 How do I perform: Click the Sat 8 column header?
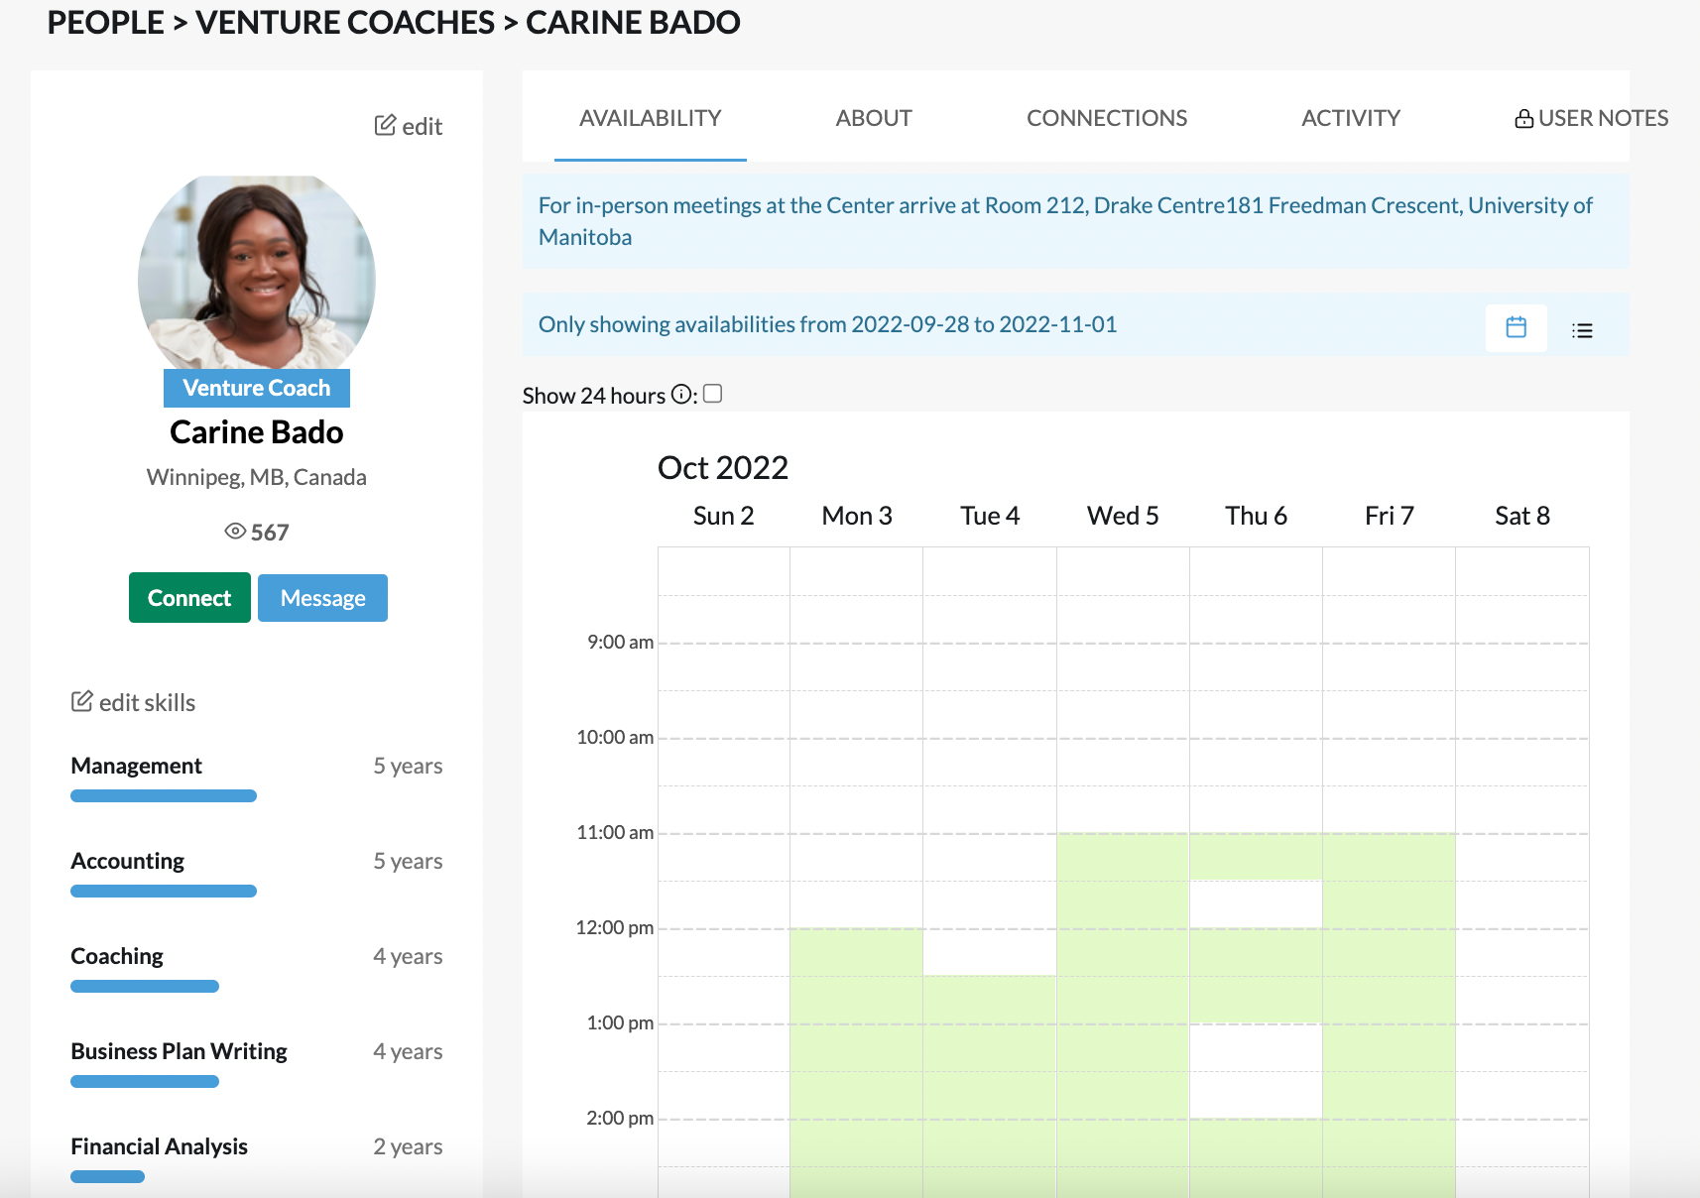point(1522,516)
